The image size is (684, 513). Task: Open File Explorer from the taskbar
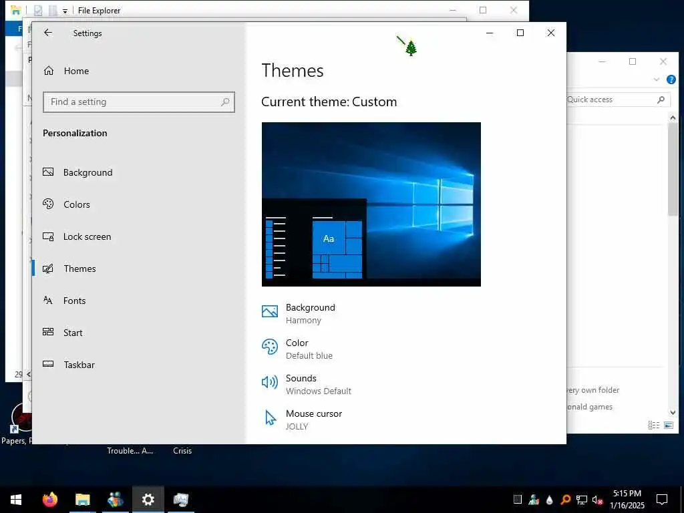(x=82, y=500)
